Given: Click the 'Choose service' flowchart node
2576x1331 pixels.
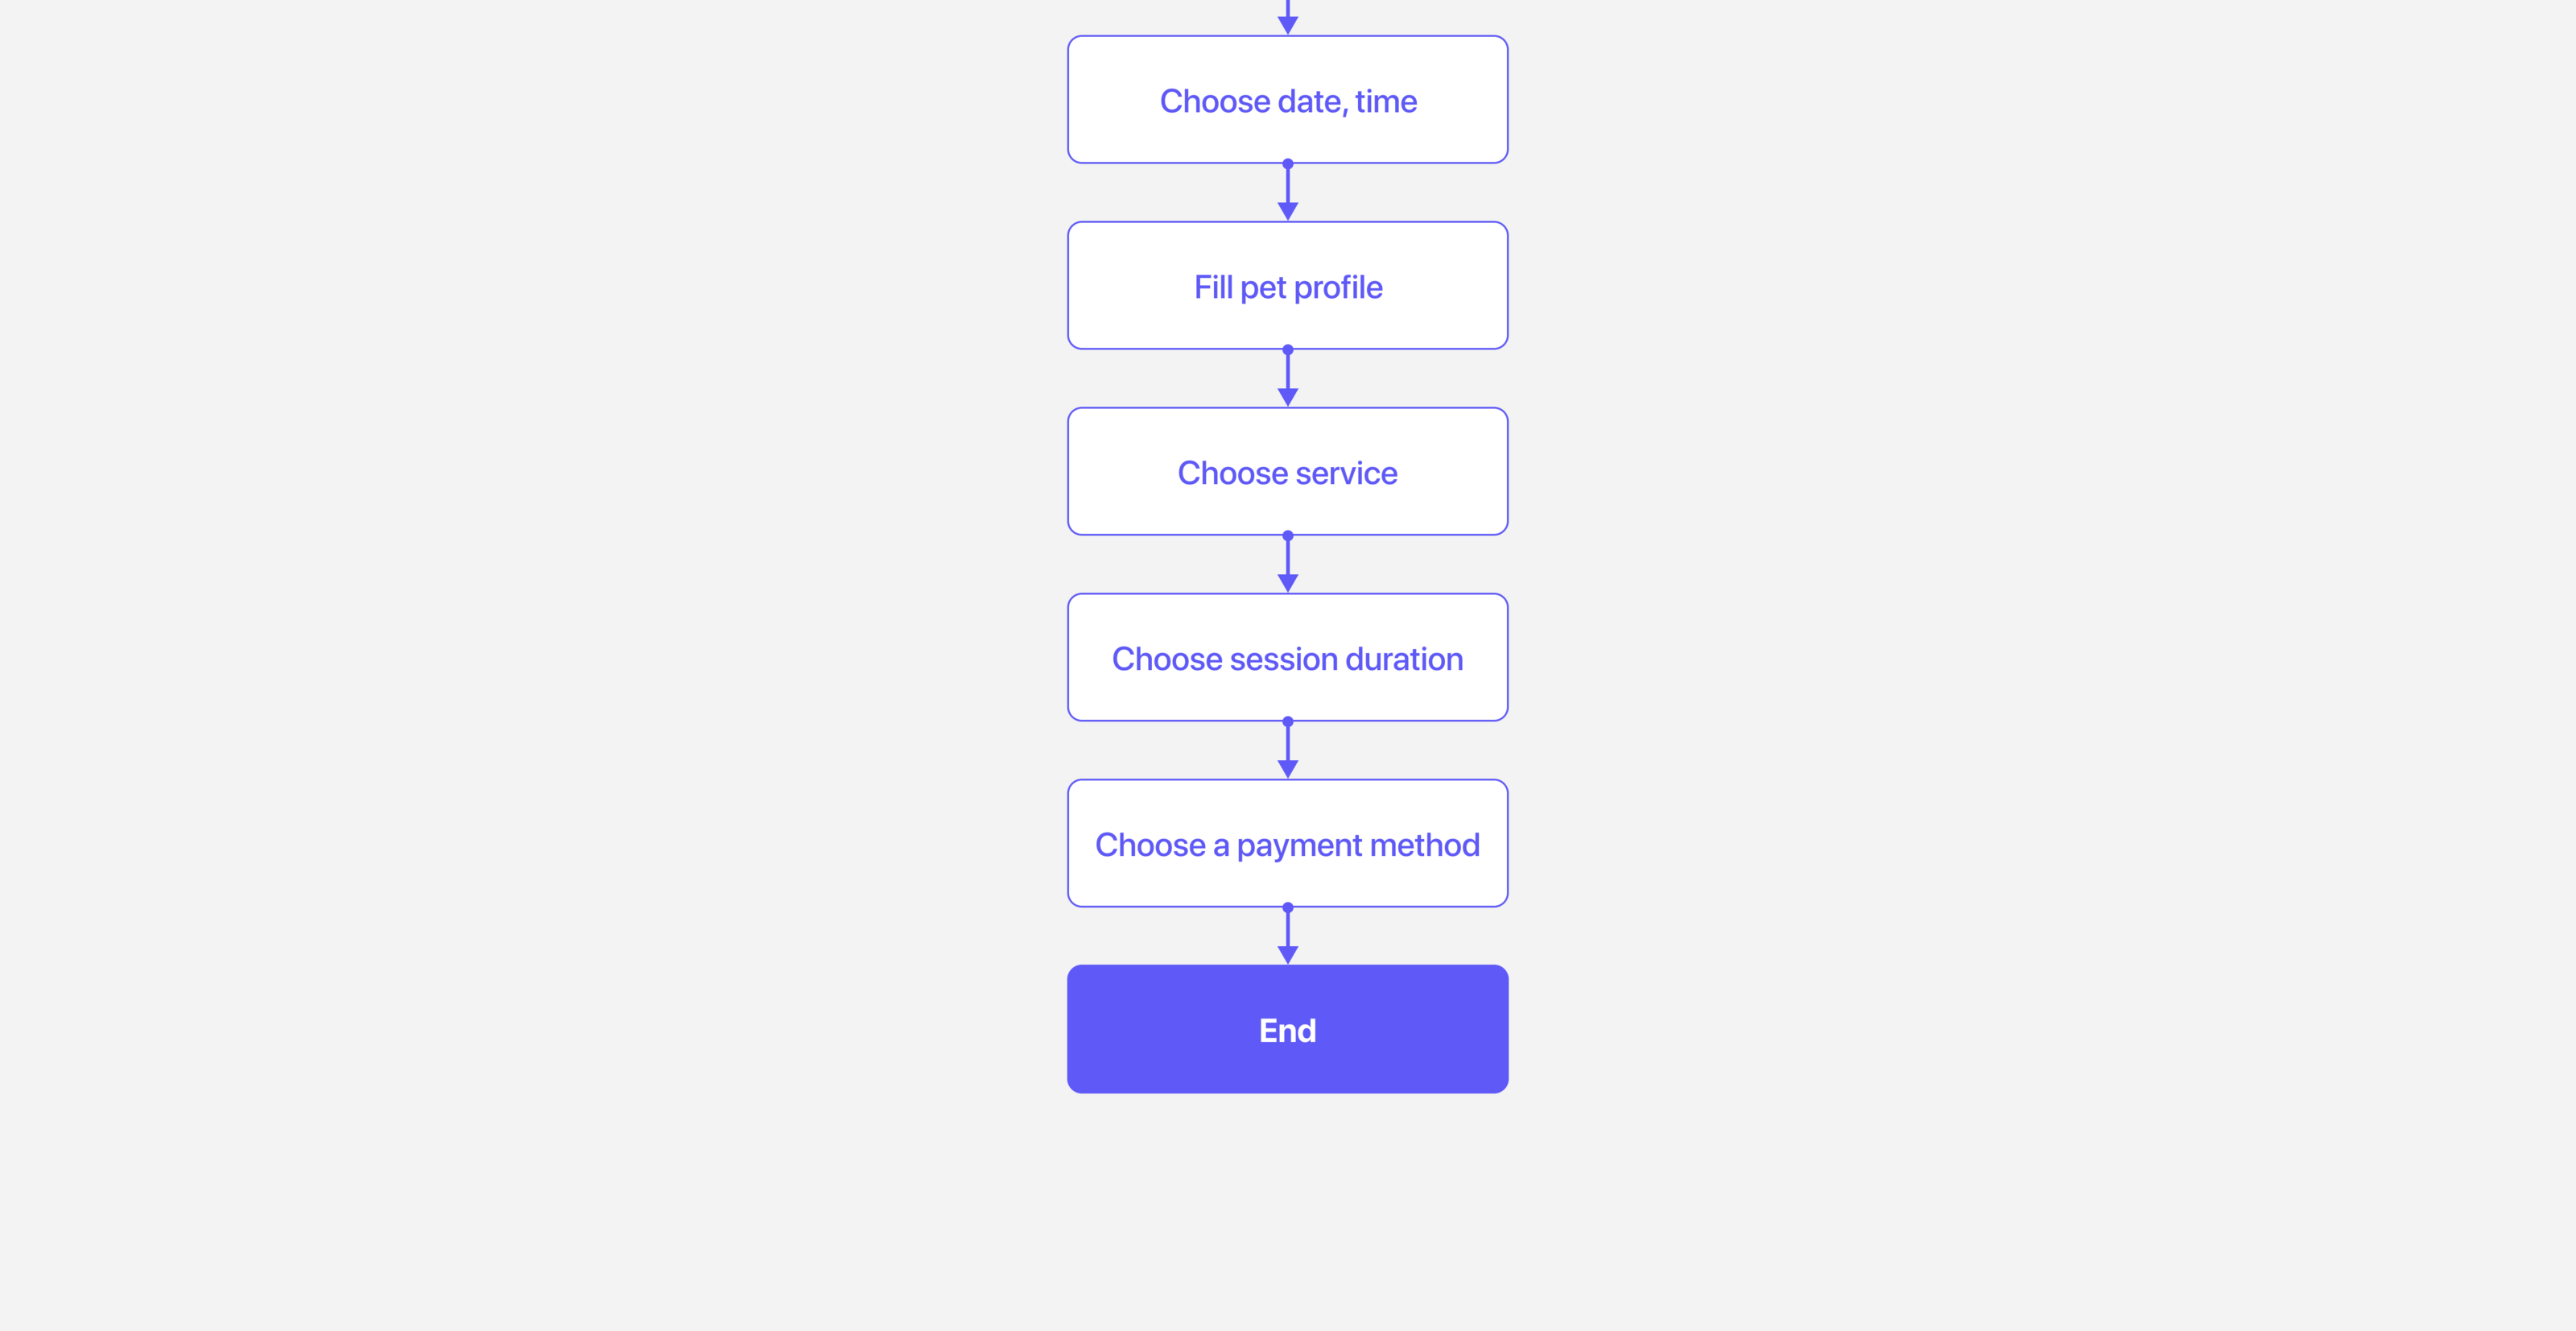Looking at the screenshot, I should (x=1287, y=472).
